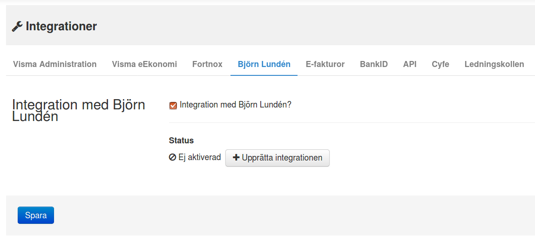Click the Ej aktiverad status text
The image size is (535, 242).
[x=200, y=157]
